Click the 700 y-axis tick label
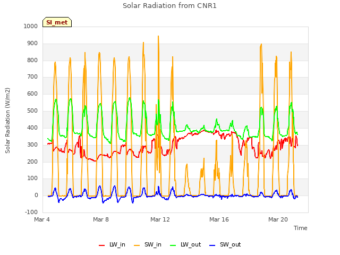 pyautogui.click(x=32, y=76)
